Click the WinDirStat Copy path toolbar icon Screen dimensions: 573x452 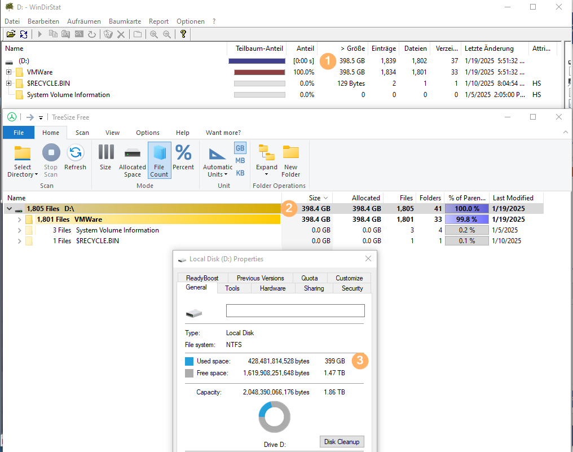pos(53,34)
